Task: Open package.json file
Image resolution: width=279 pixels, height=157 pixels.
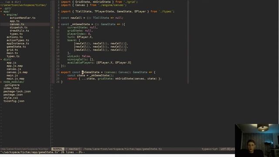Action: point(13,95)
